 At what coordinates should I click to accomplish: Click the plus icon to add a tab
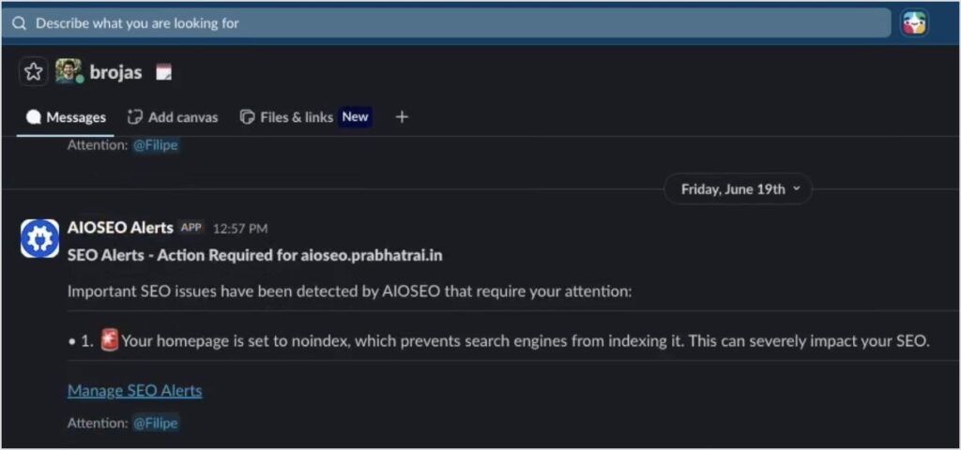tap(402, 117)
